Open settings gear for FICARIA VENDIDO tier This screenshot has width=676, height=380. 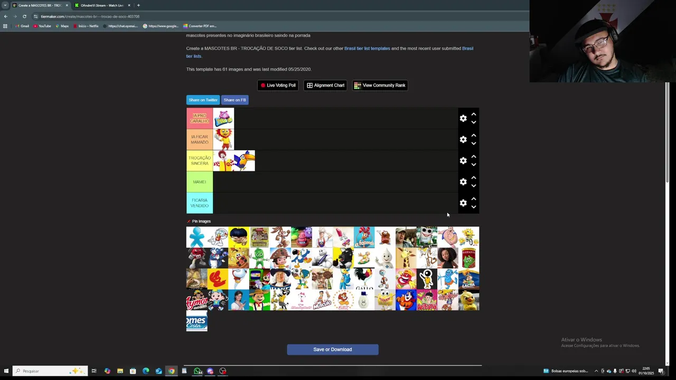(463, 203)
